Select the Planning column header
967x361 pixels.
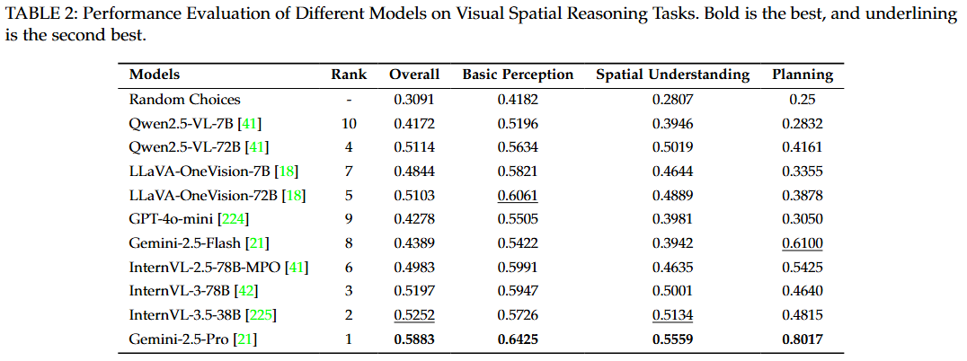click(x=803, y=75)
